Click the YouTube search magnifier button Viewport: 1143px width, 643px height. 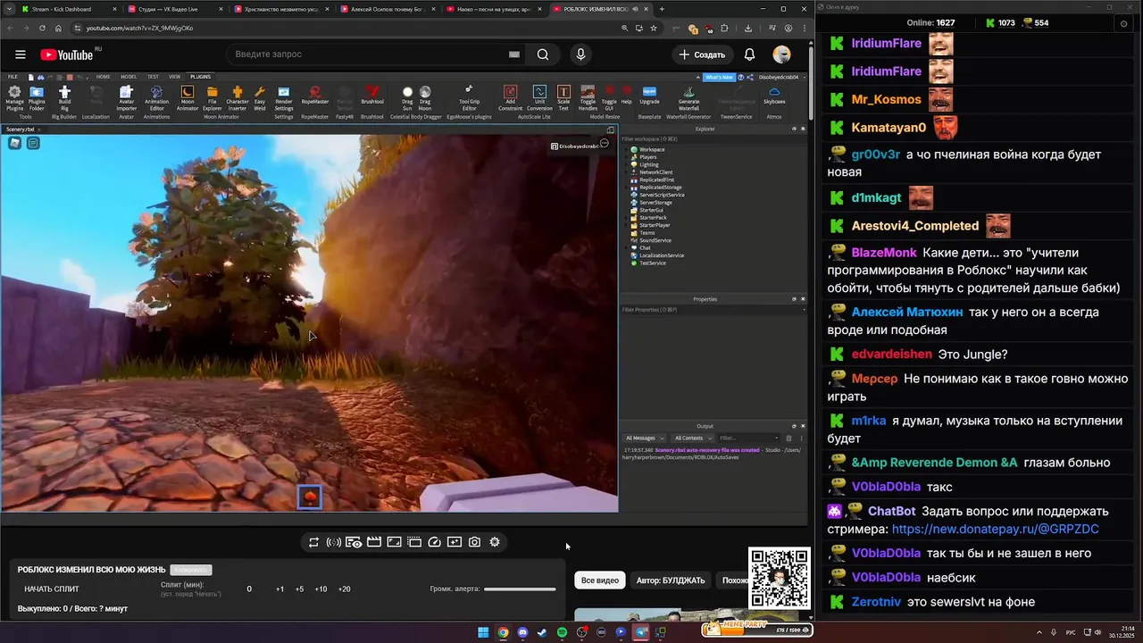(x=543, y=54)
